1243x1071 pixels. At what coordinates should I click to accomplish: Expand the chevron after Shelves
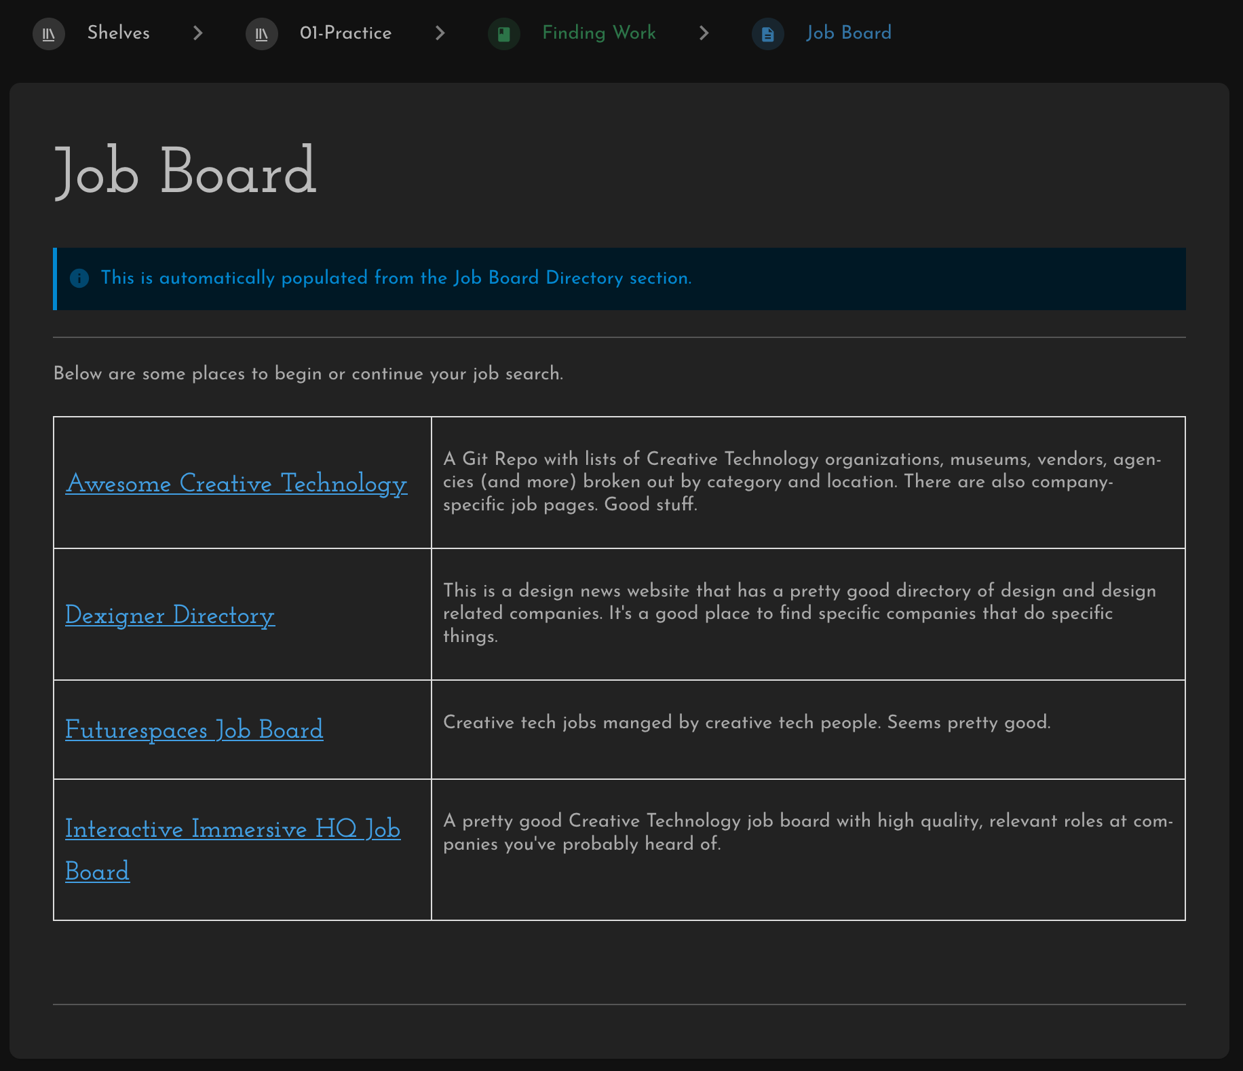point(197,33)
